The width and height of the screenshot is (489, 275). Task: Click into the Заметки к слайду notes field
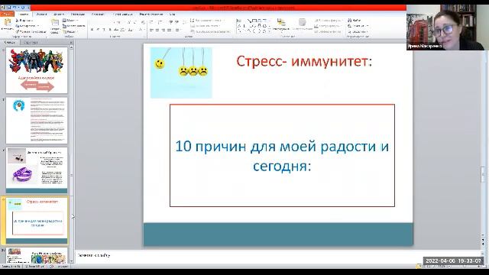(x=277, y=255)
